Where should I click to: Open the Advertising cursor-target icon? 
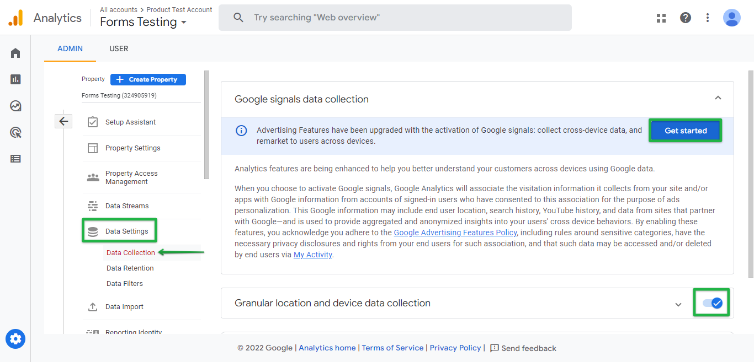15,132
